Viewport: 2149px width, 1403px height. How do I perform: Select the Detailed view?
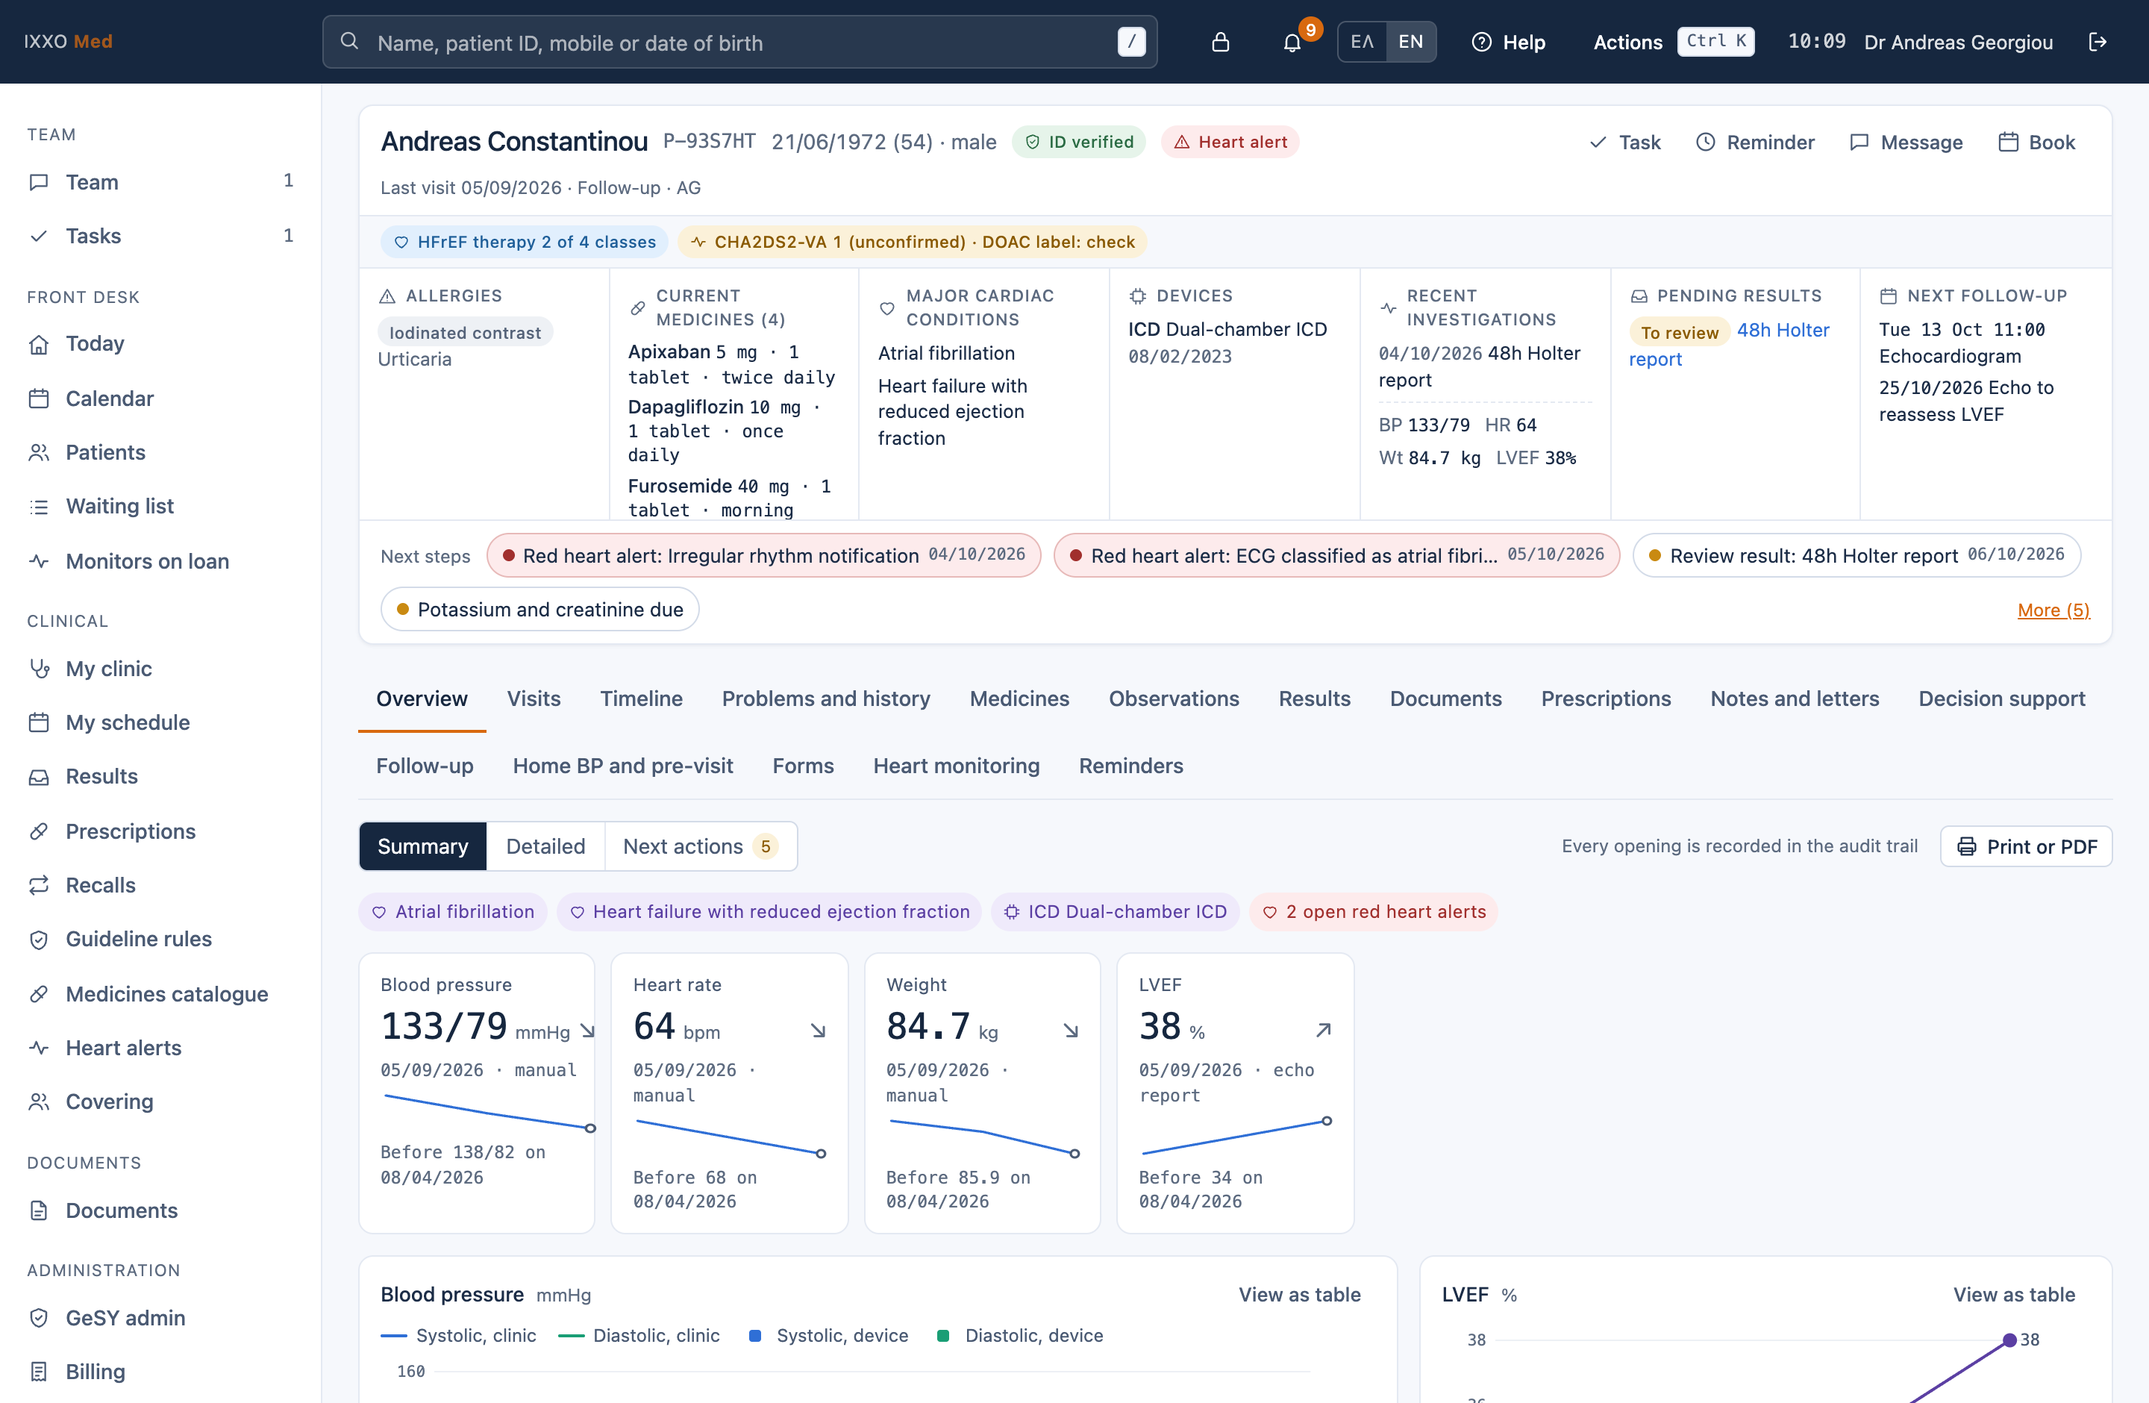click(545, 846)
